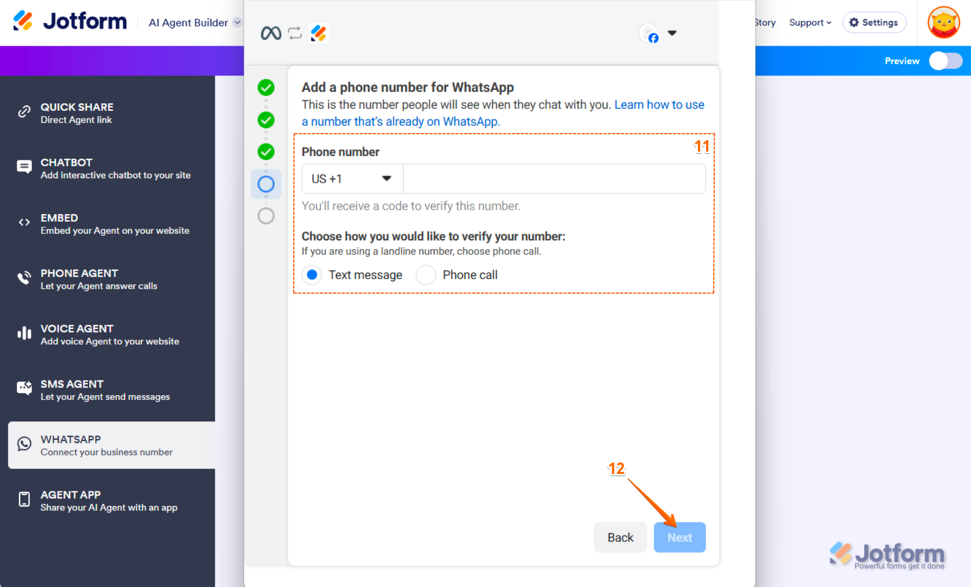Viewport: 971px width, 587px height.
Task: Click the third completed step checkmark
Action: [x=266, y=152]
